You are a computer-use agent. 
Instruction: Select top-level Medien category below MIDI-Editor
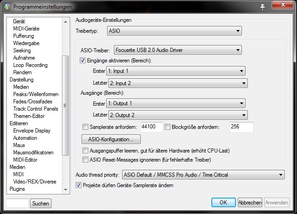click(x=17, y=167)
